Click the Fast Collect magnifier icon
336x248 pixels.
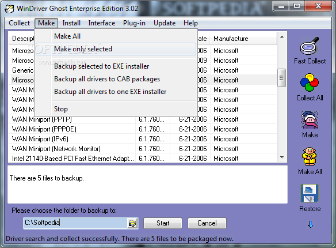[310, 46]
